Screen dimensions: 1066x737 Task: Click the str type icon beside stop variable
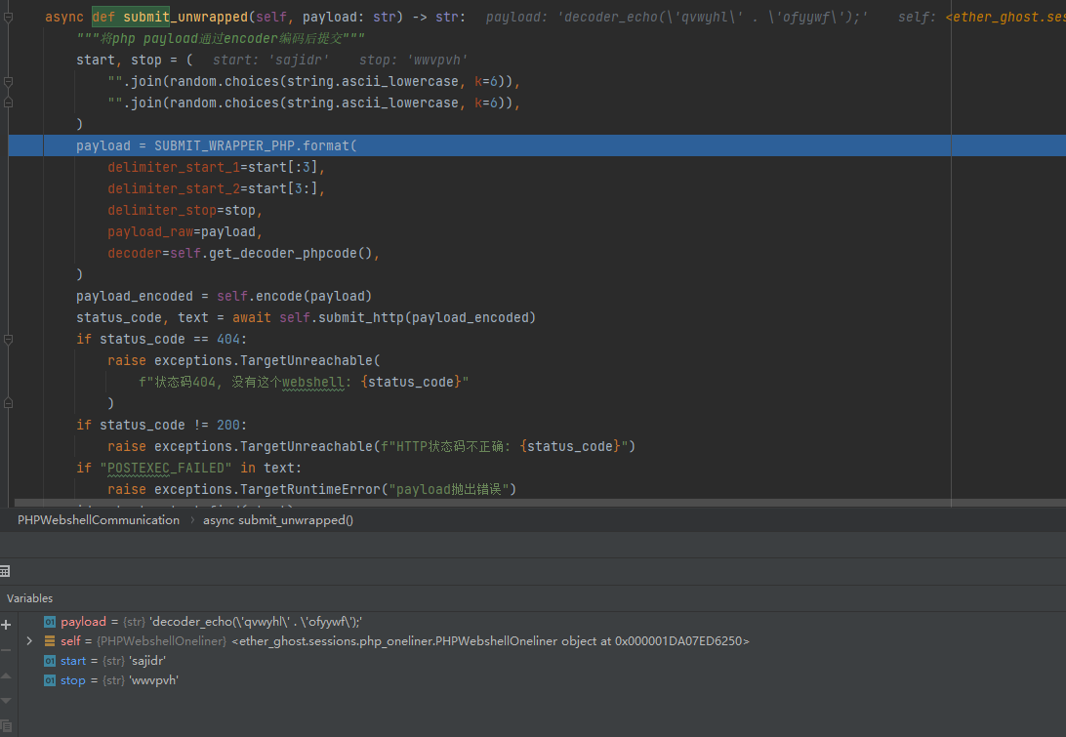50,680
